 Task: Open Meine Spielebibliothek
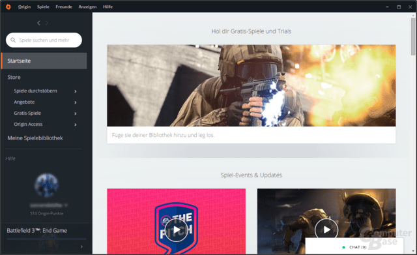click(35, 138)
